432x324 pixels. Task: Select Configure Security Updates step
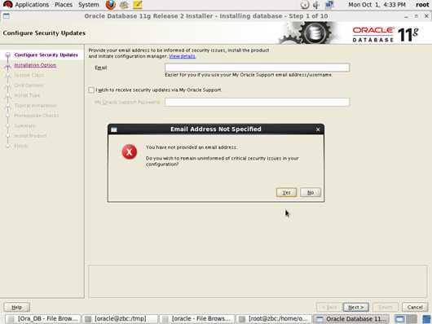coord(46,55)
